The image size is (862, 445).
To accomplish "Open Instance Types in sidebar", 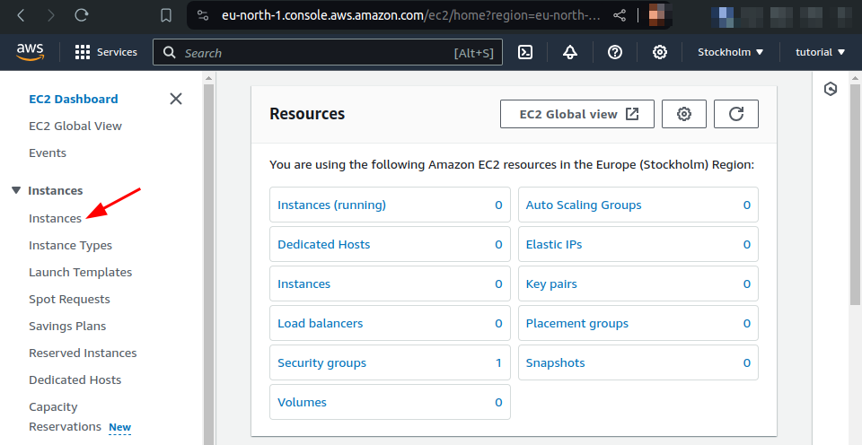I will [x=70, y=245].
